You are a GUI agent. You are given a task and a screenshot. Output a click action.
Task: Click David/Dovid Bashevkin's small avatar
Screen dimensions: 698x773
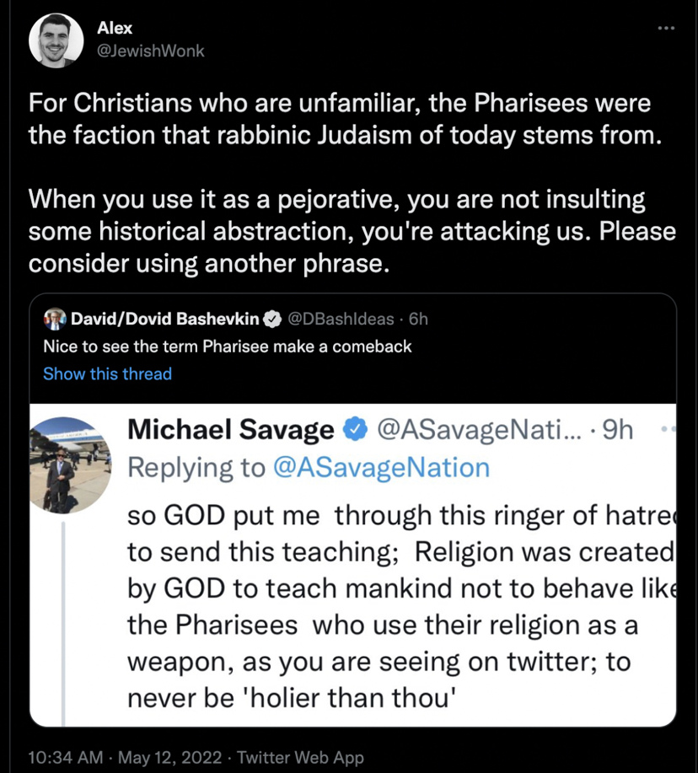click(54, 319)
